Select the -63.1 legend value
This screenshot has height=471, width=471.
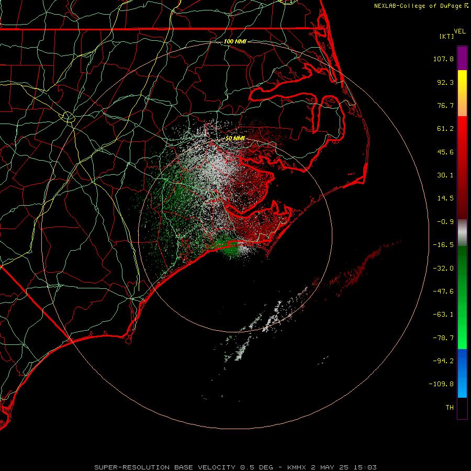point(443,315)
